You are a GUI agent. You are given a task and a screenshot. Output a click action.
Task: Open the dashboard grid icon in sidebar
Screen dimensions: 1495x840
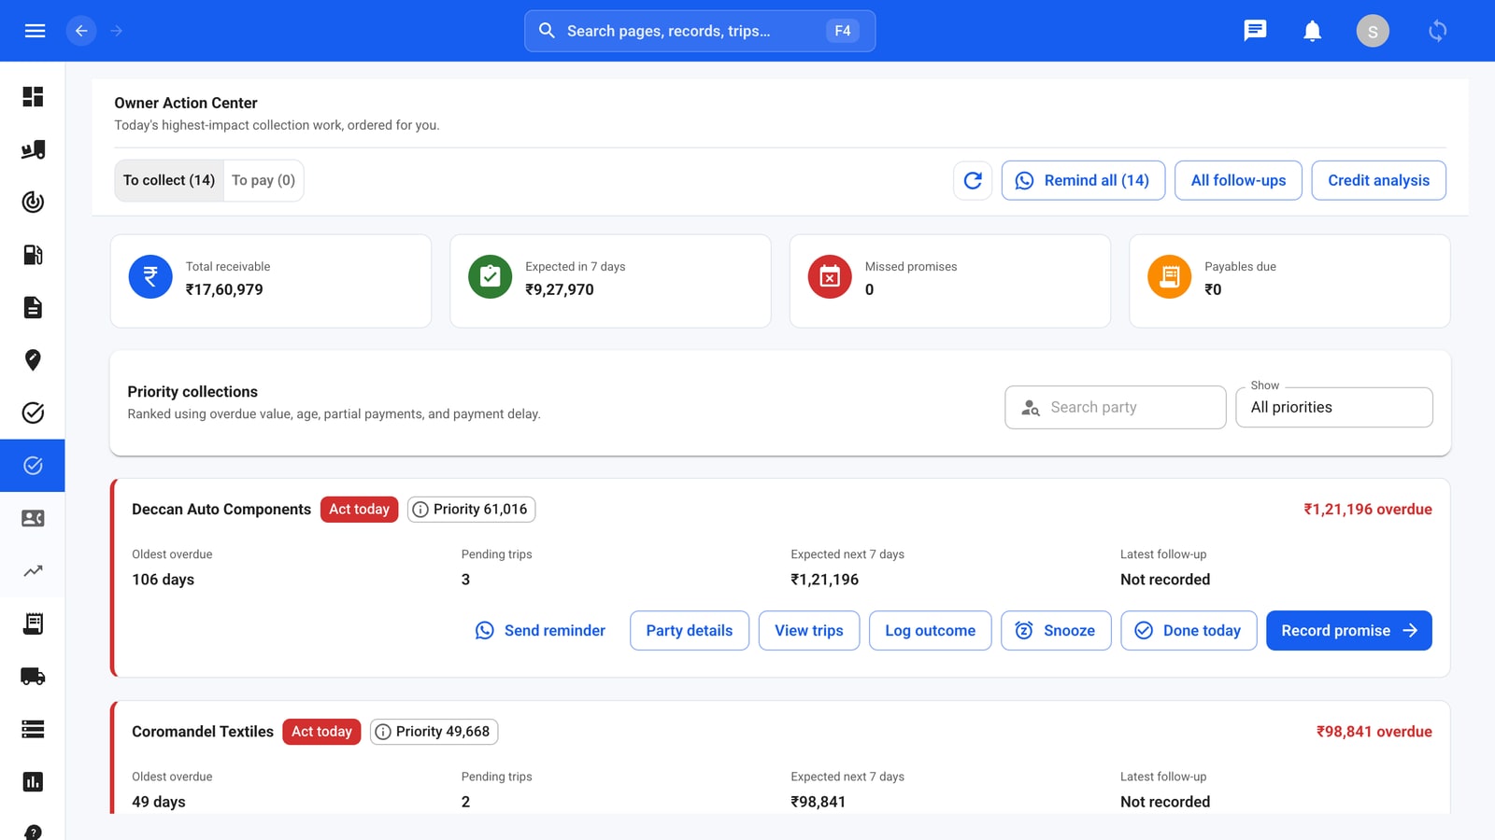[x=33, y=97]
